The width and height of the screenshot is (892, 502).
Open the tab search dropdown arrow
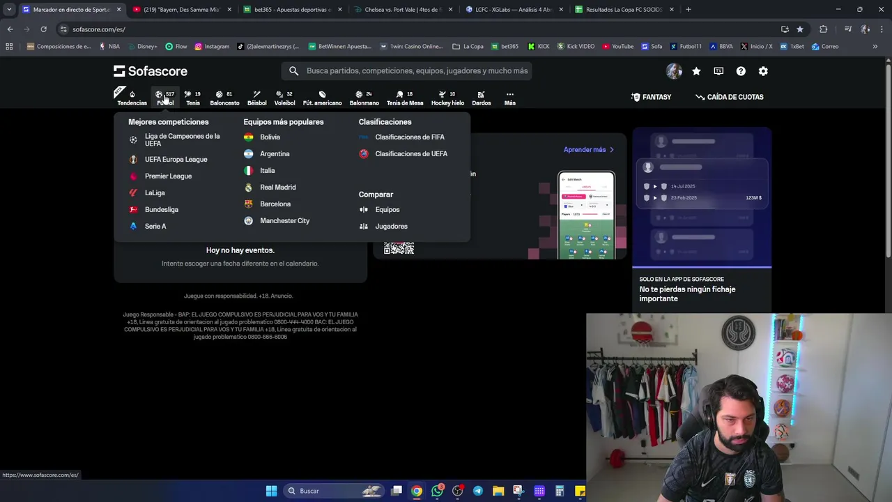pos(9,10)
